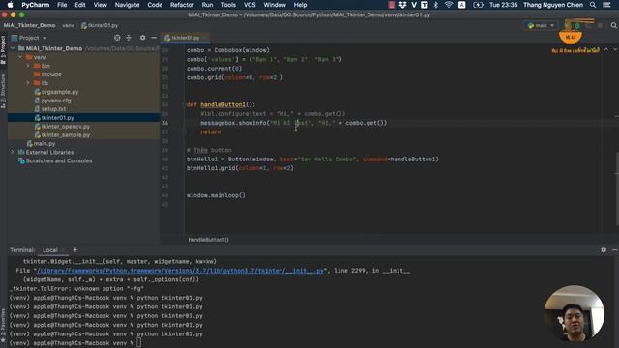Hide the terminal panel
619x348 pixels.
[615, 249]
